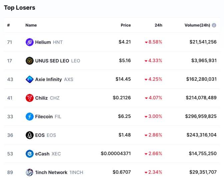Click the Axie Infinity diamond icon
The width and height of the screenshot is (224, 179).
(x=30, y=79)
